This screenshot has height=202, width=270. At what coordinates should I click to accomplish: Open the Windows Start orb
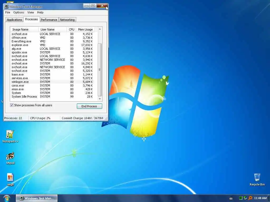(7, 198)
